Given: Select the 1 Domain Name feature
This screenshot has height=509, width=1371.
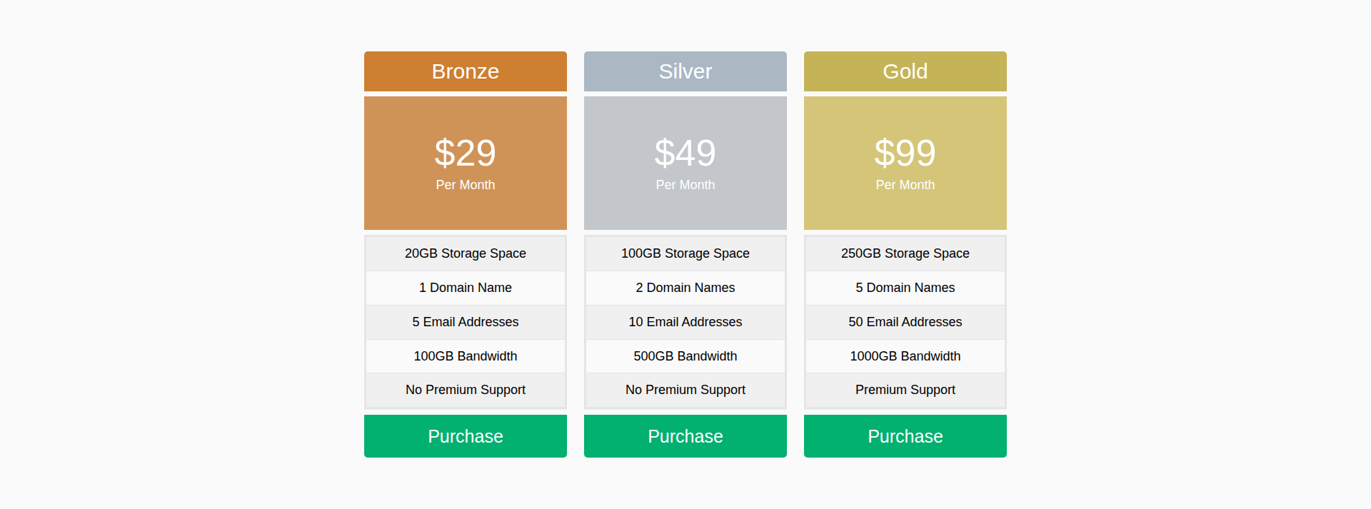Looking at the screenshot, I should tap(465, 288).
